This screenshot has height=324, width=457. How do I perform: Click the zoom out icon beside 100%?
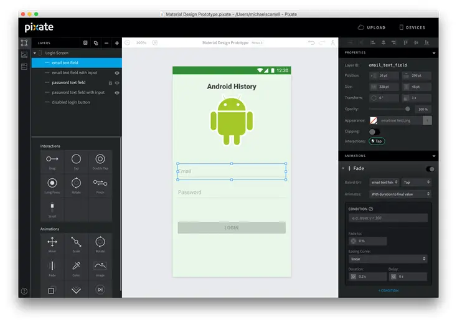point(128,42)
